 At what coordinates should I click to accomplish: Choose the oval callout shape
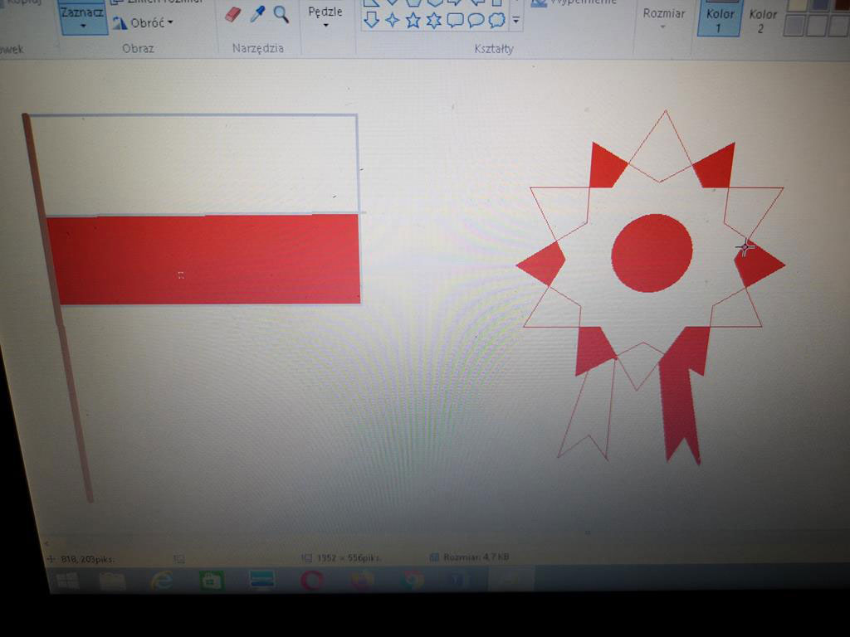tap(476, 20)
